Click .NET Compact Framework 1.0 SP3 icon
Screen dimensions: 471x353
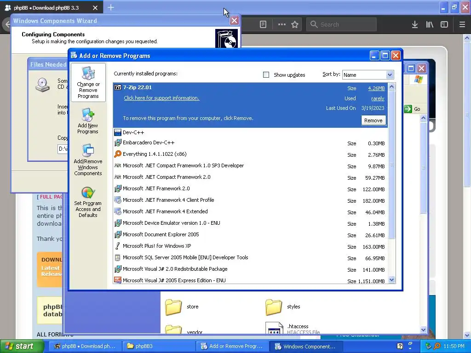click(x=118, y=165)
